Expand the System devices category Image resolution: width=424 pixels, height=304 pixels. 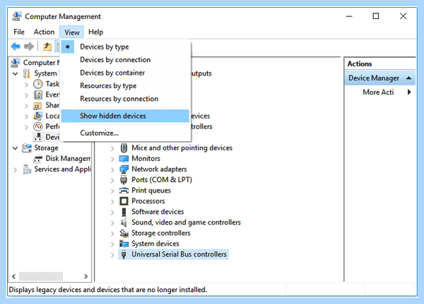point(112,244)
